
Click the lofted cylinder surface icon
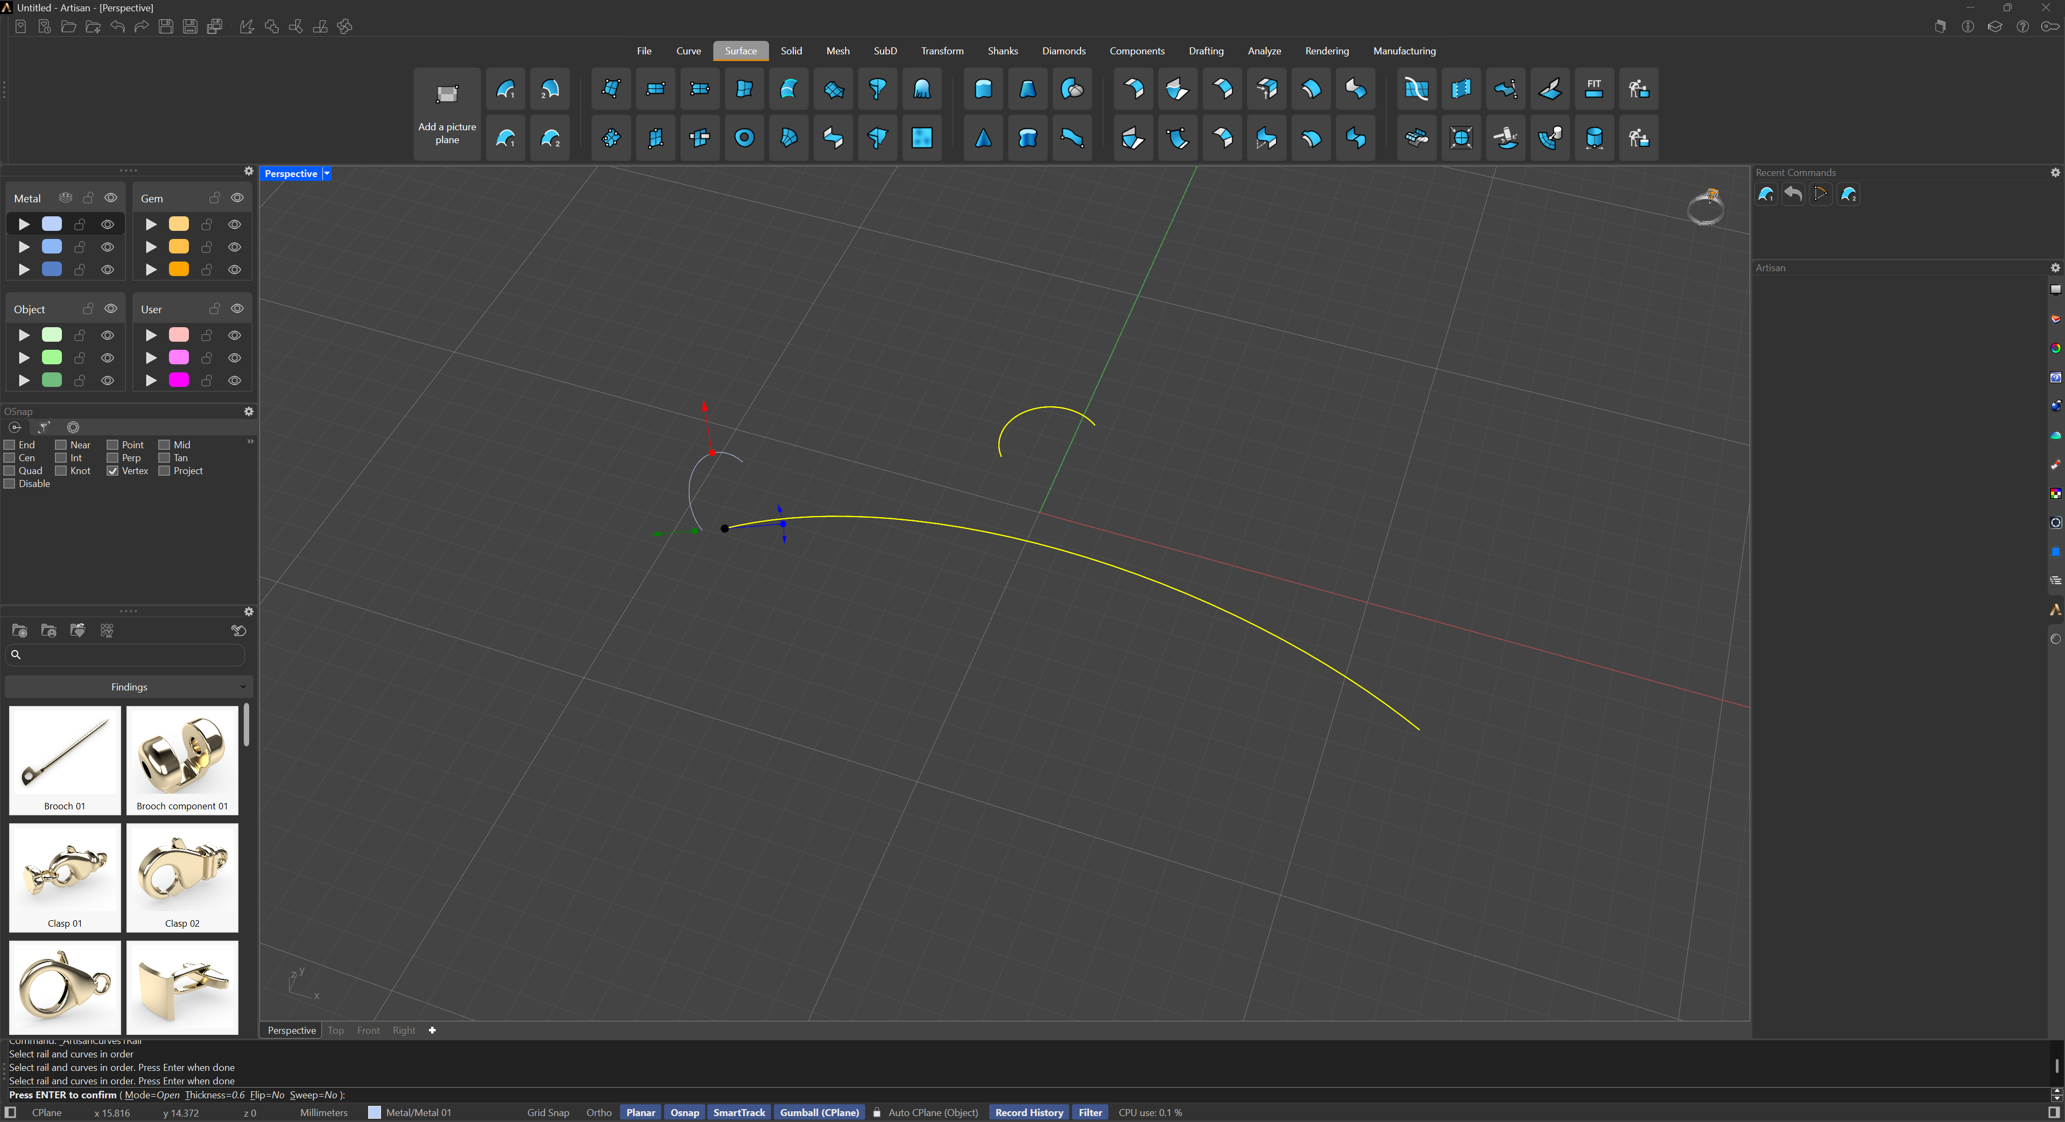[x=983, y=88]
